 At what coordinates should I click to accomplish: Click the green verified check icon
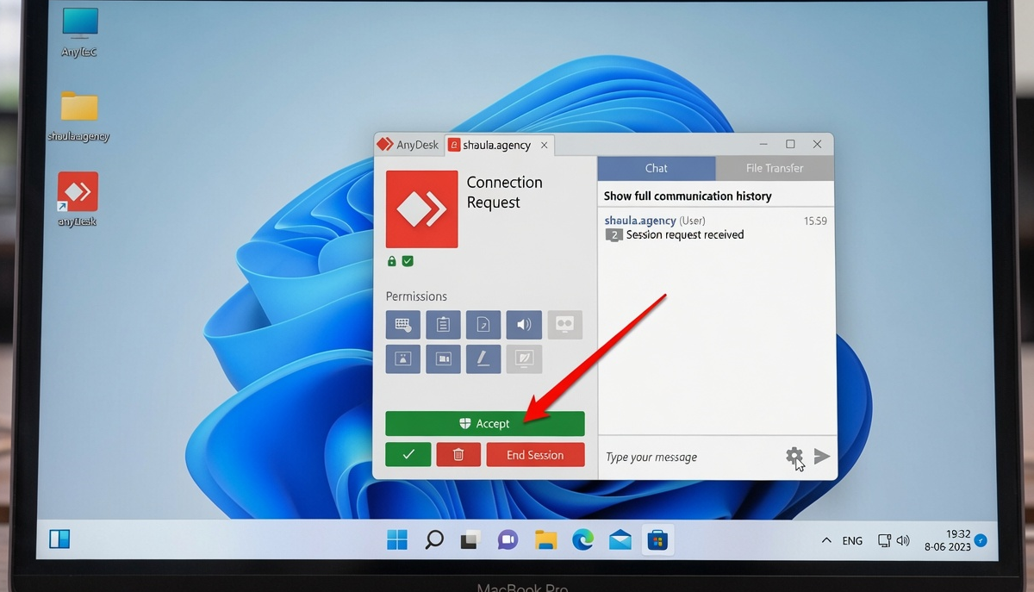point(408,261)
